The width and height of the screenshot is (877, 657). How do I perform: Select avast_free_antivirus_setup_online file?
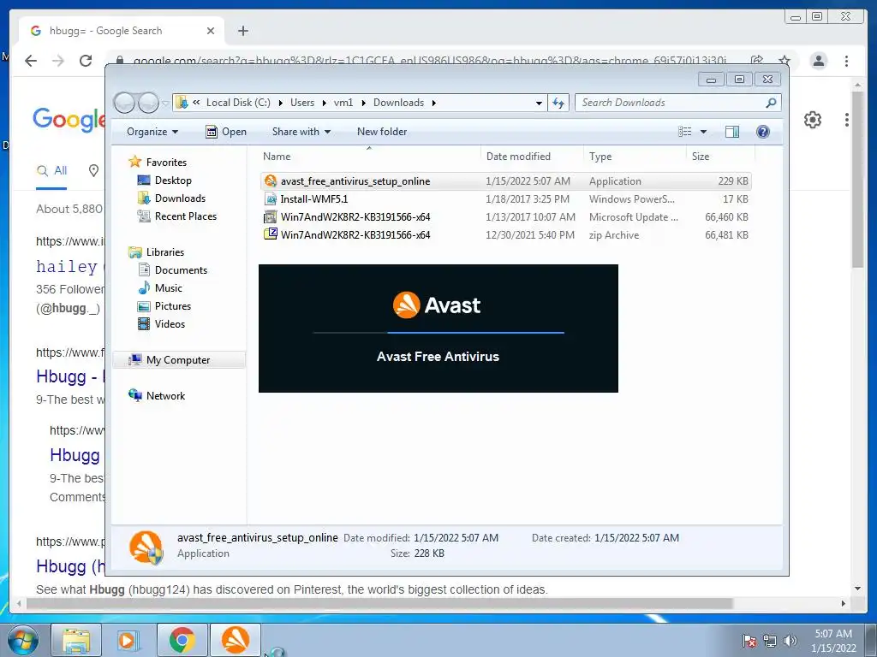click(506, 181)
